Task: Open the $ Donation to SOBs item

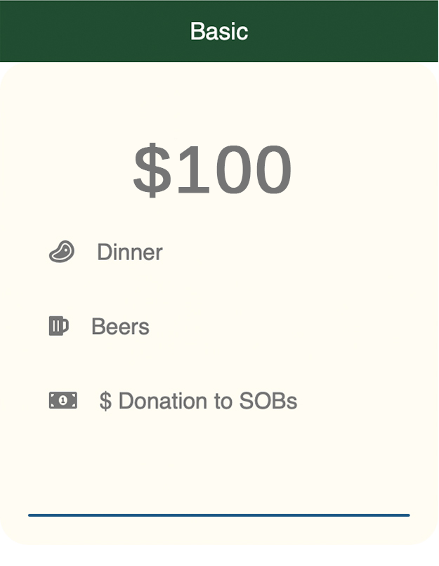Action: 198,401
